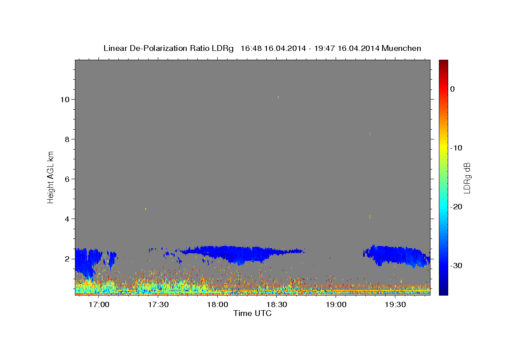Viewport: 532px width, 354px height.
Task: Click the '19:00' time tick label
Action: [x=336, y=305]
